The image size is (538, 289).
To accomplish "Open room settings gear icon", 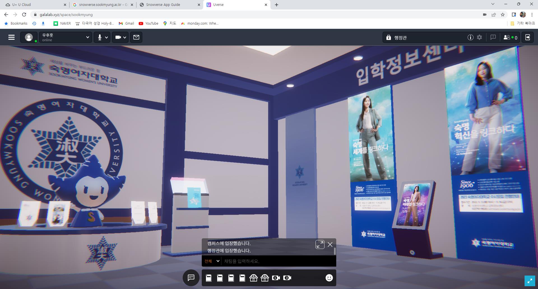I will click(x=479, y=37).
